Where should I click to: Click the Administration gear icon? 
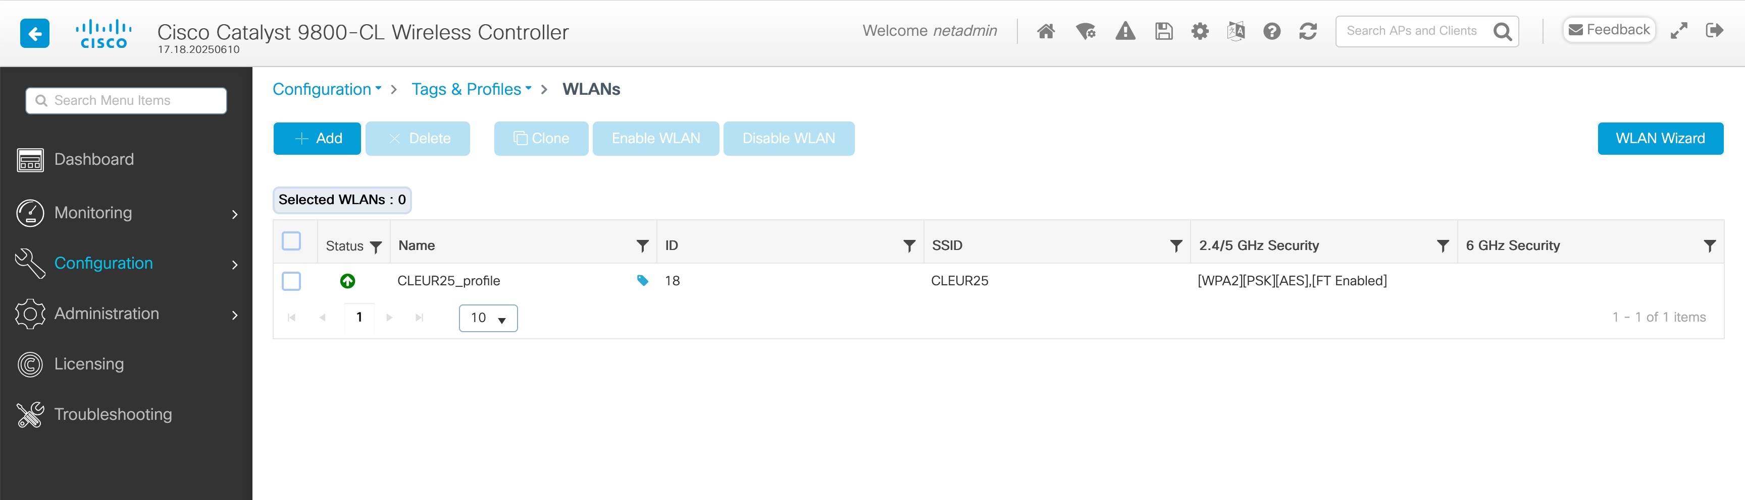point(30,314)
